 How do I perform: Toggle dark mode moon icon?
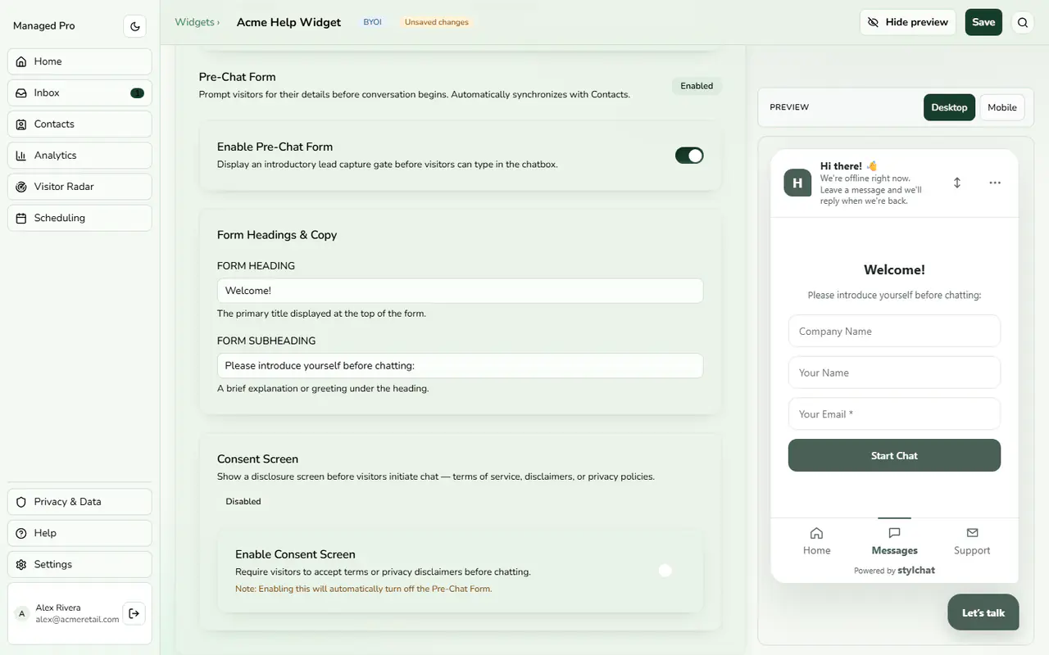pos(135,26)
